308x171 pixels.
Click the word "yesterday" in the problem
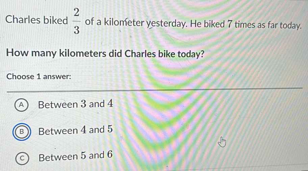pyautogui.click(x=166, y=23)
